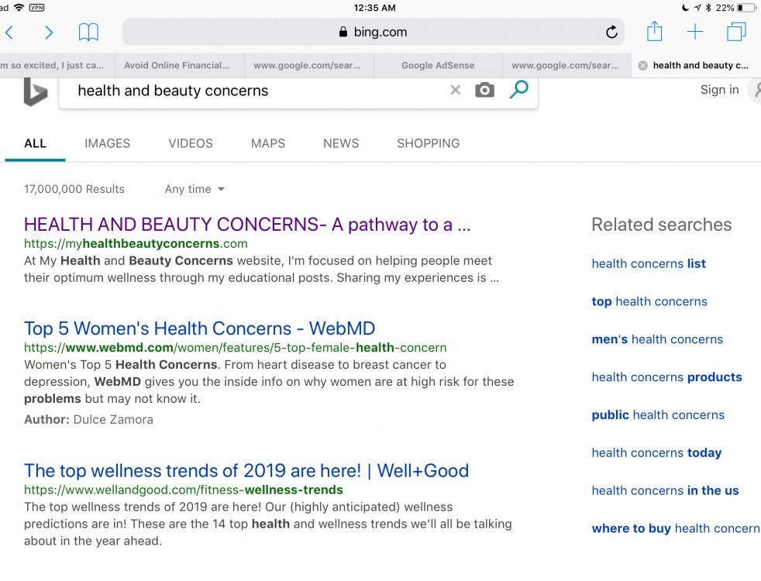This screenshot has height=581, width=761.
Task: Tap the 12:35 AM clock
Action: [x=374, y=8]
